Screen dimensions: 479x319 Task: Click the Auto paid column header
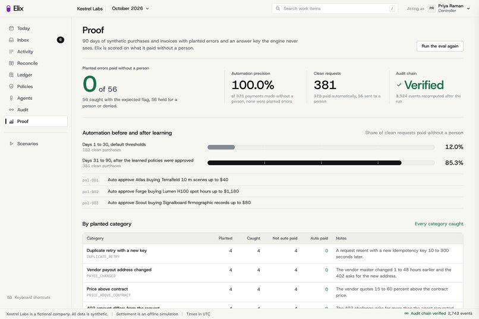tap(319, 238)
